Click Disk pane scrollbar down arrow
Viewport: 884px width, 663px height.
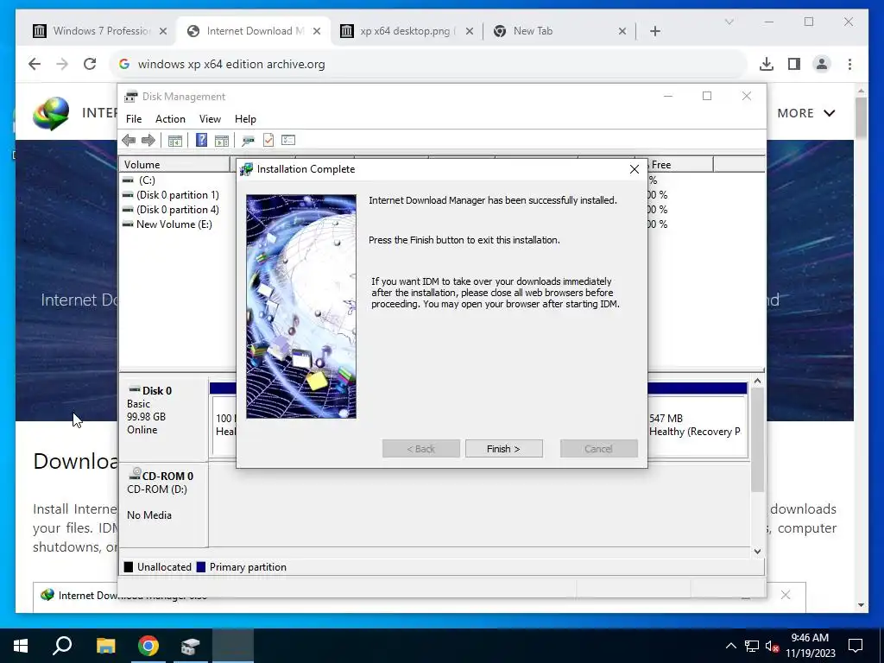point(758,552)
